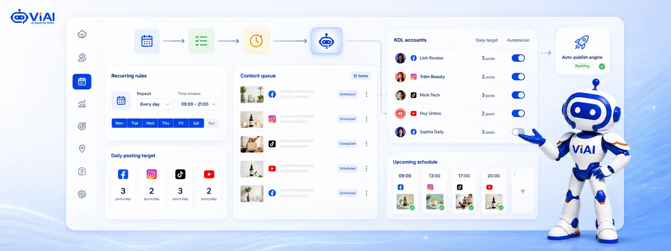Open the Time window 09:00 – 21:00 dropdown
Viewport: 671px width, 251px height.
click(x=198, y=104)
